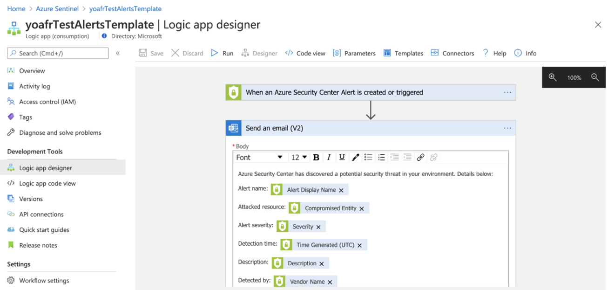Go to Azure Sentinel breadcrumb
This screenshot has height=290, width=615.
pyautogui.click(x=58, y=9)
